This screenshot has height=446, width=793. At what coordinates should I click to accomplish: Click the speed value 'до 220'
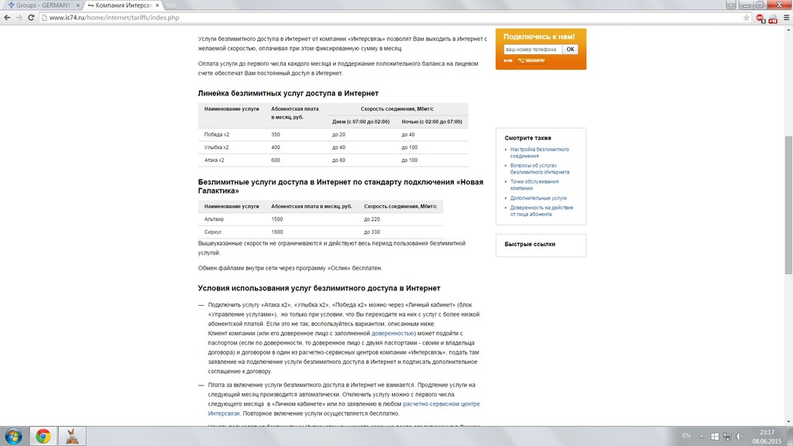click(372, 219)
